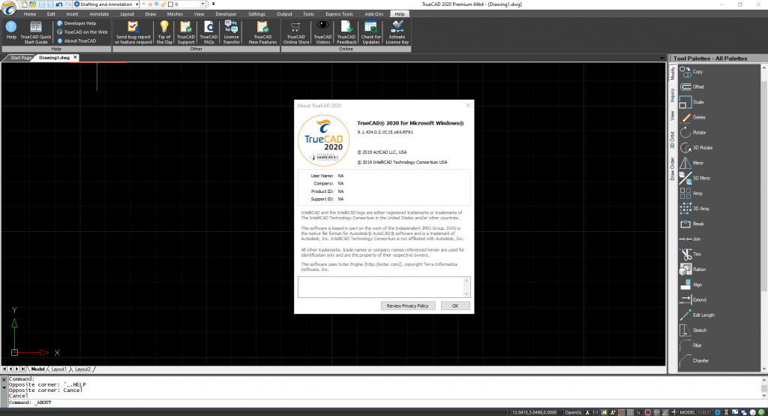Open the Inquiry palette tab
This screenshot has height=416, width=768.
(x=673, y=95)
